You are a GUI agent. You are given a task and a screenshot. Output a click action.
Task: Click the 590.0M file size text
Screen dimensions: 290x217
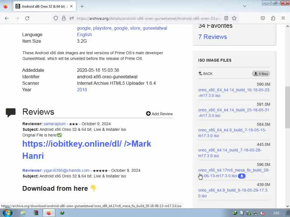click(x=263, y=84)
